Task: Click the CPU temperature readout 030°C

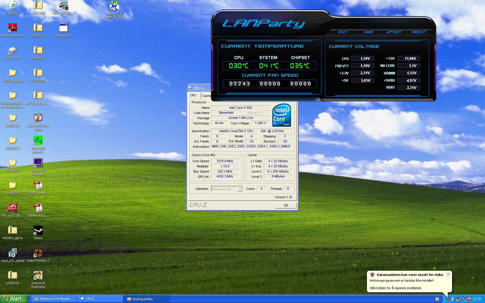Action: [238, 66]
